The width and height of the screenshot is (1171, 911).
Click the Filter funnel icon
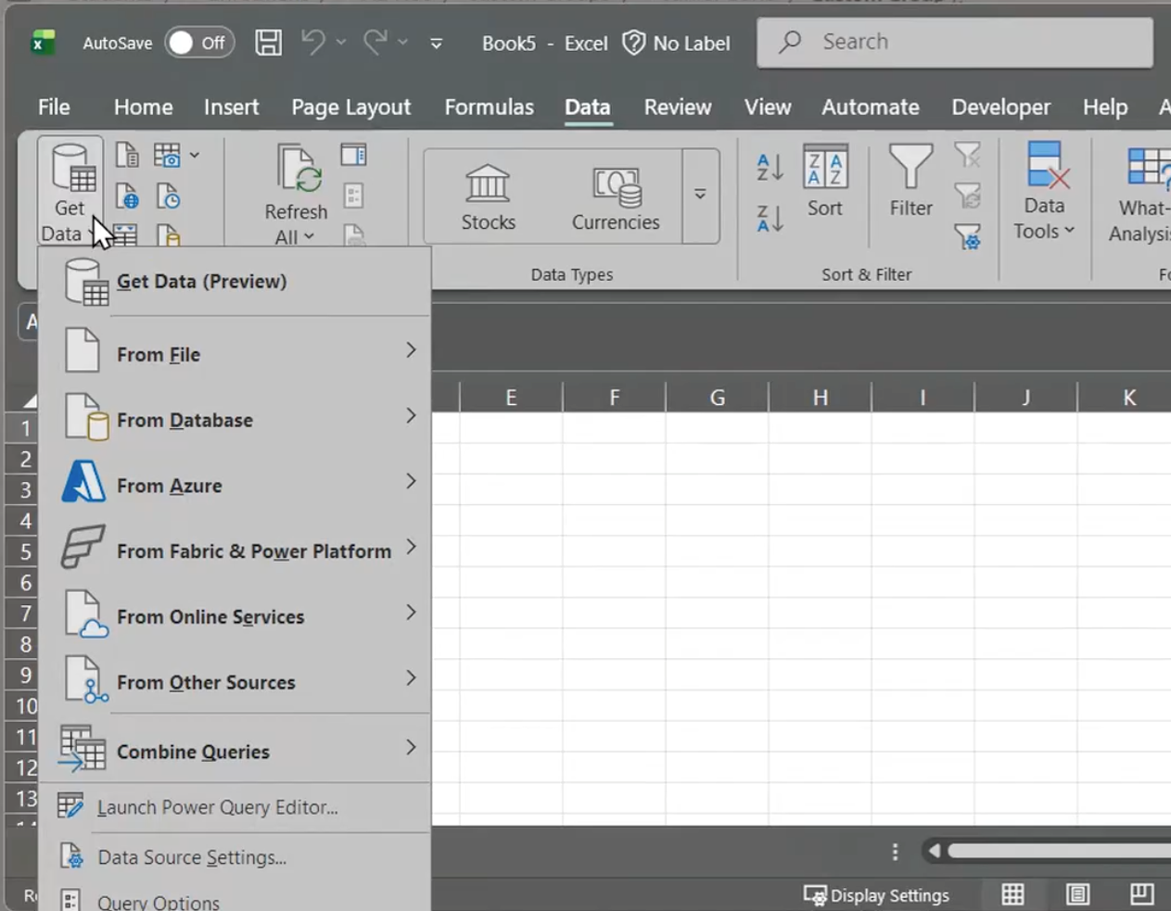pos(910,182)
